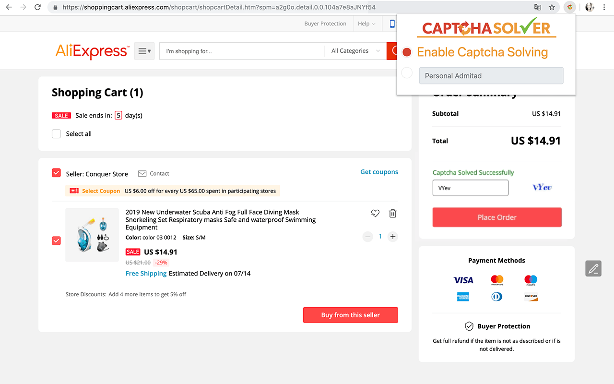
Task: Open the Select Coupon link
Action: [x=101, y=191]
